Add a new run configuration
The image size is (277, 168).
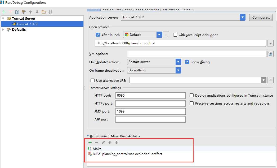(x=4, y=12)
